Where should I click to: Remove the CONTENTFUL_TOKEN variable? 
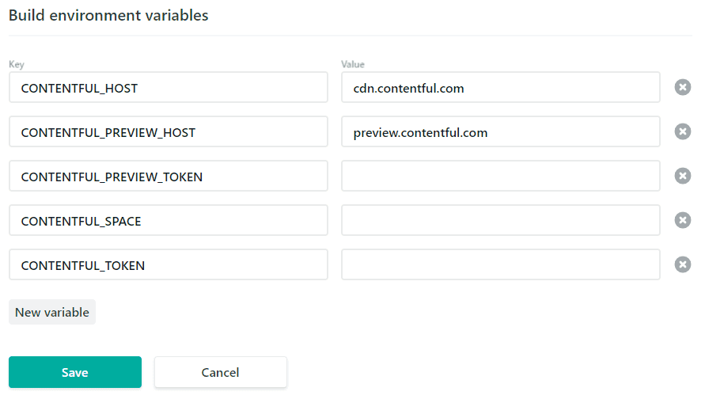(682, 264)
